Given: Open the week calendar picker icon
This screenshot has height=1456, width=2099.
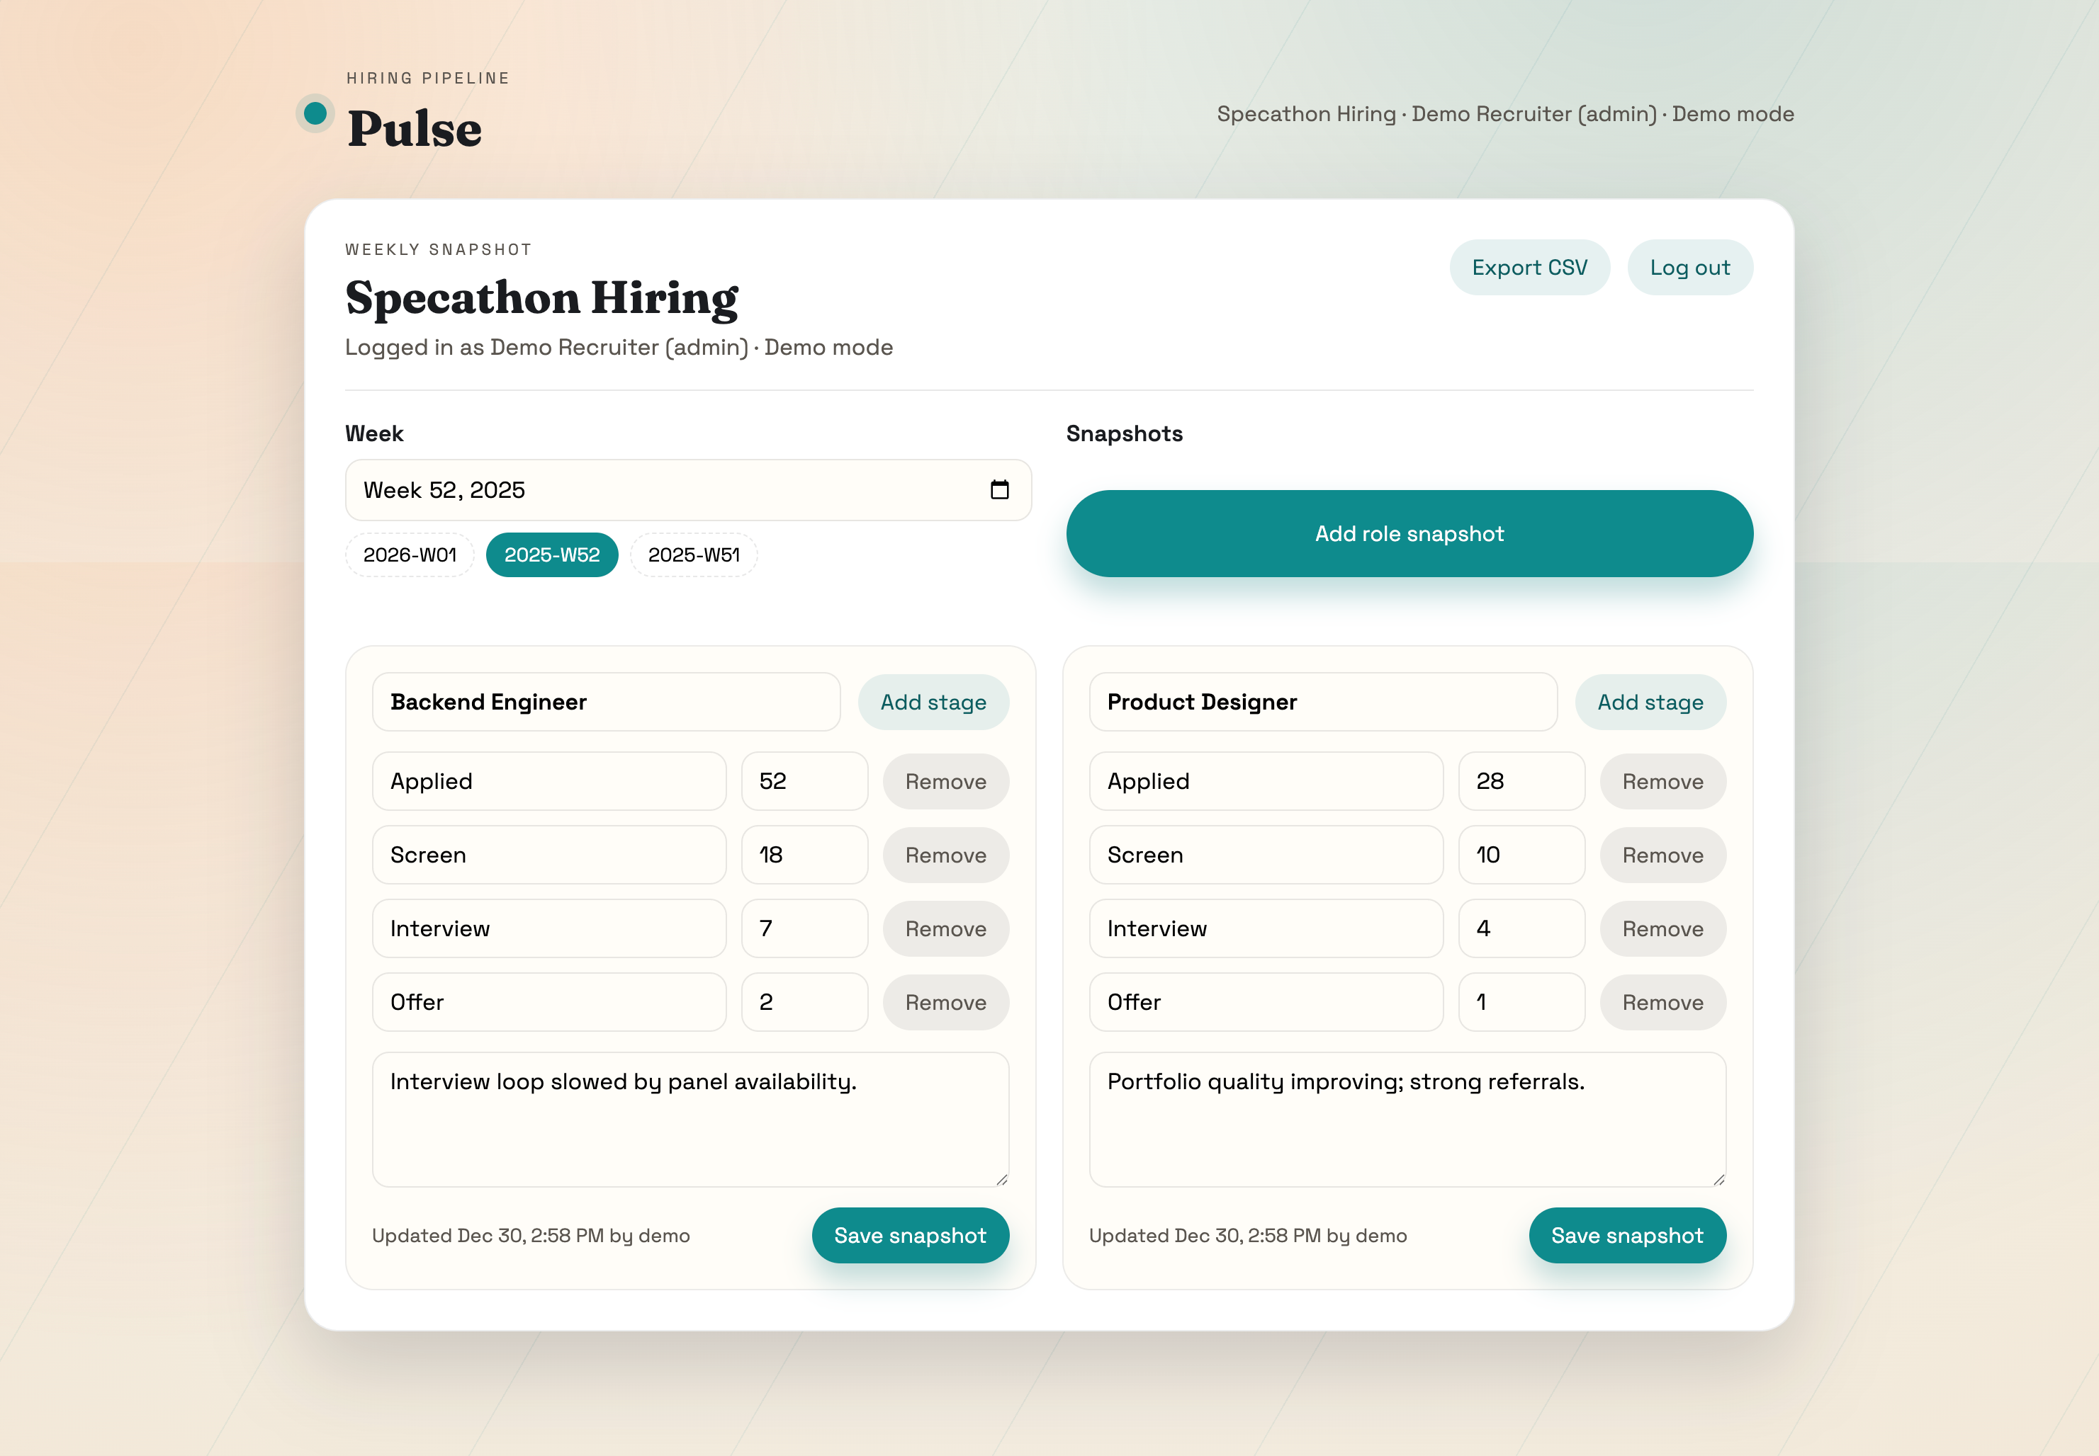Looking at the screenshot, I should coord(1001,490).
